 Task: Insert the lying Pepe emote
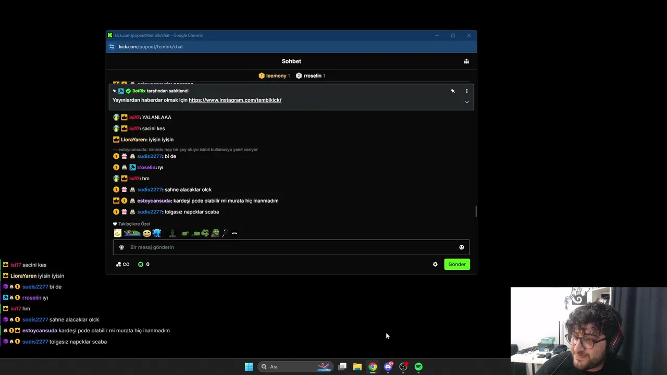coord(132,233)
